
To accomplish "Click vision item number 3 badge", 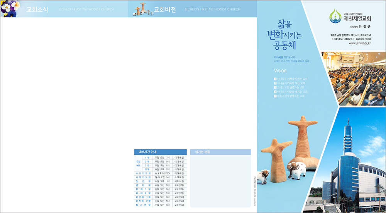I will pyautogui.click(x=275, y=87).
